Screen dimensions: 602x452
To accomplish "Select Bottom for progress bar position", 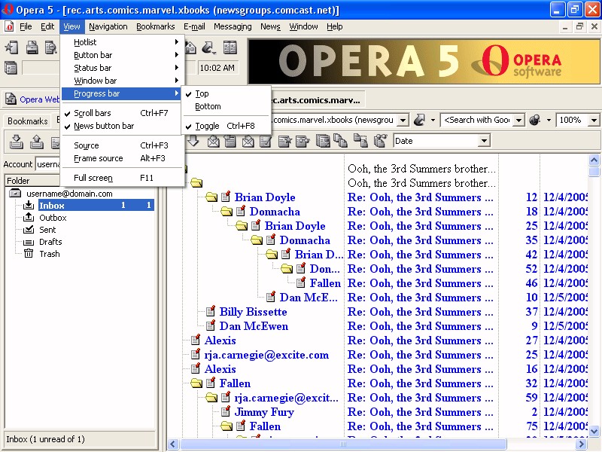I will (227, 106).
